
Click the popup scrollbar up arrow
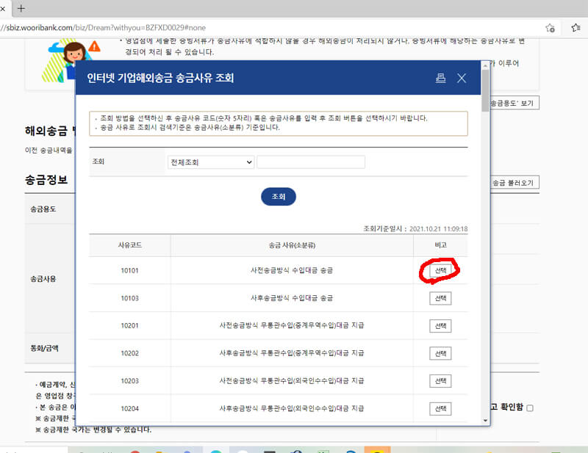point(485,65)
